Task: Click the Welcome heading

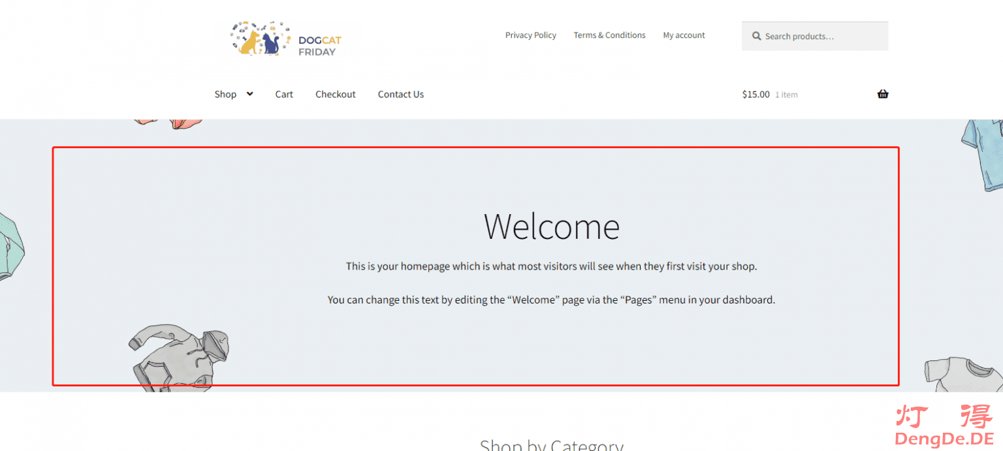Action: pos(551,226)
